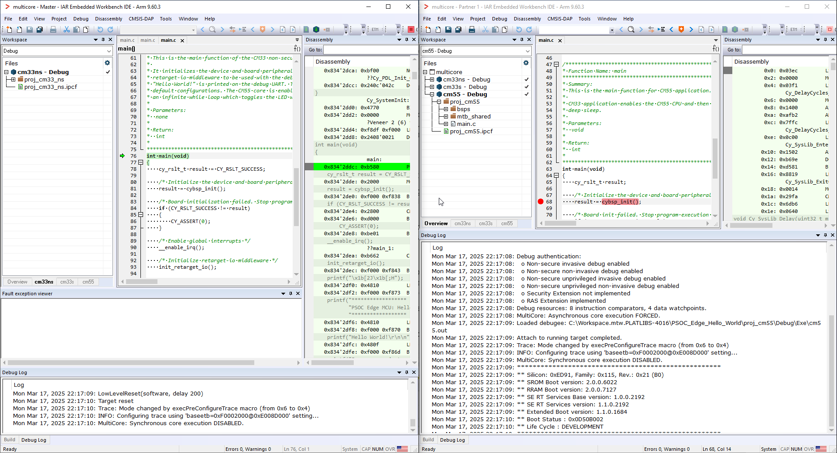Click Toggle Bookmark icon in Master toolbar

point(263,30)
